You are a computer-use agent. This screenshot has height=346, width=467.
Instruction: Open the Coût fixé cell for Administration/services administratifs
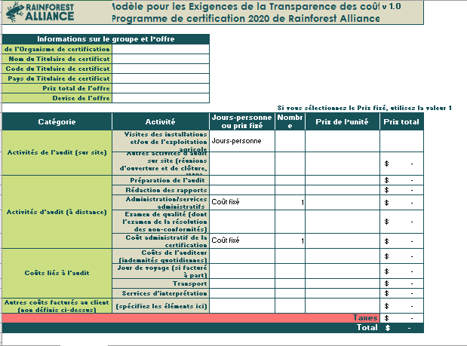tap(241, 202)
